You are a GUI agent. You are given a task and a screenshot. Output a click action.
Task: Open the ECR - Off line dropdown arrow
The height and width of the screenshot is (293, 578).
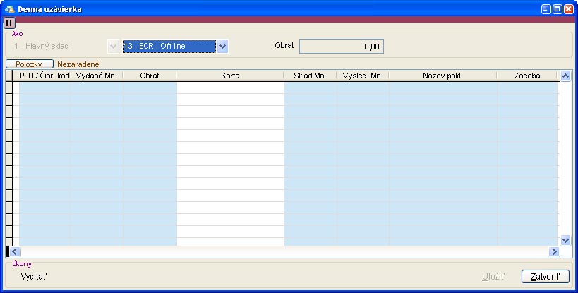[x=222, y=47]
